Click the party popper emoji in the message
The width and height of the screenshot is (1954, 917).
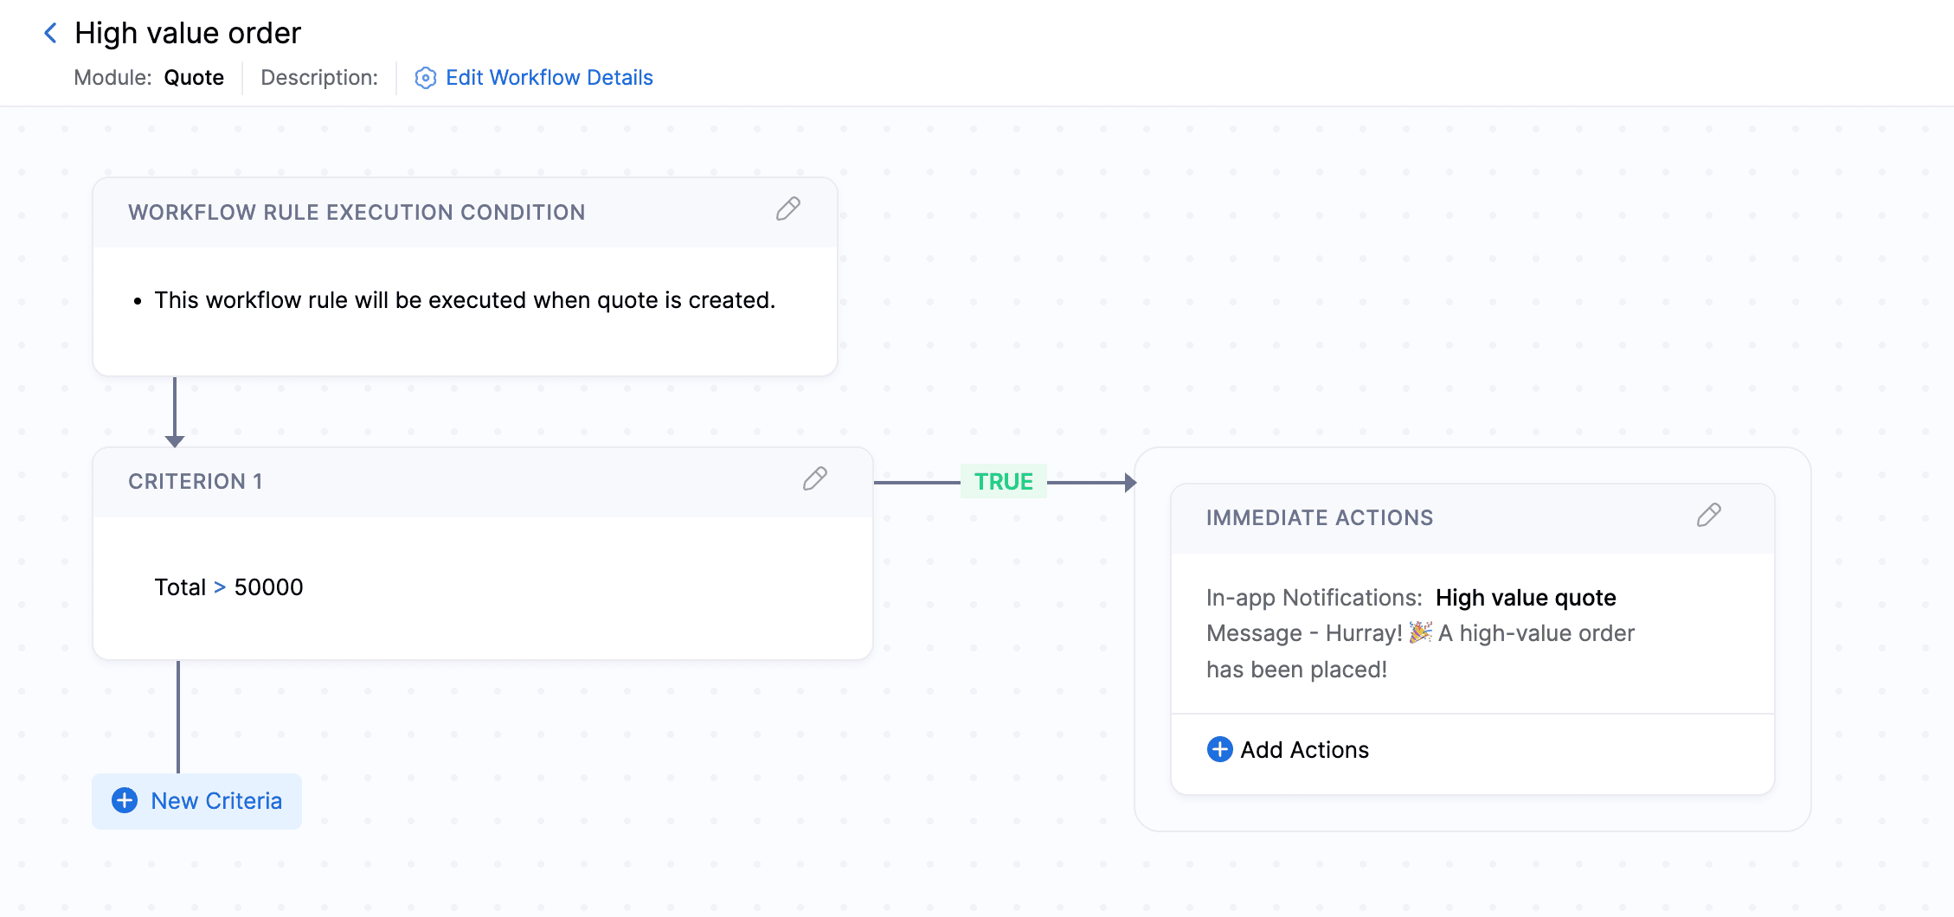pyautogui.click(x=1418, y=632)
